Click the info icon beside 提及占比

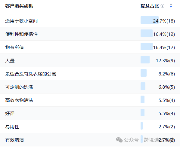163,6
